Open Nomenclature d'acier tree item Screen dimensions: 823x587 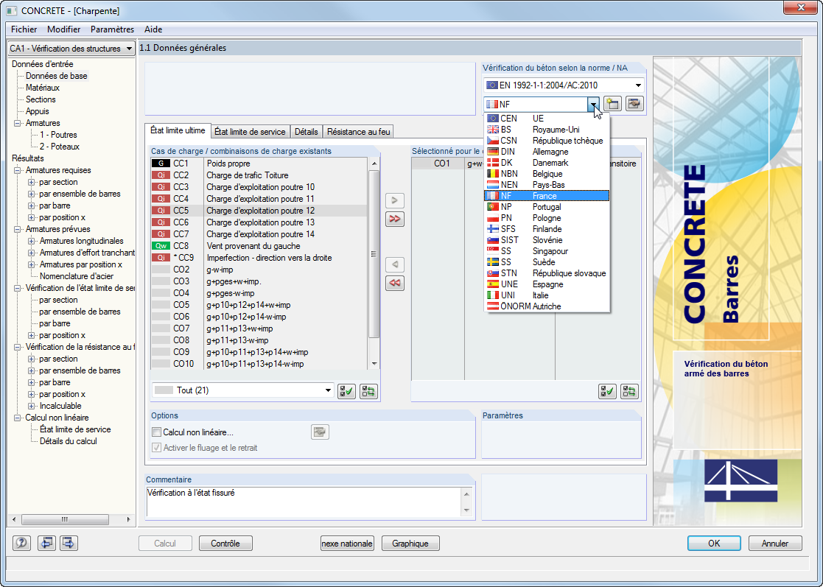point(77,276)
